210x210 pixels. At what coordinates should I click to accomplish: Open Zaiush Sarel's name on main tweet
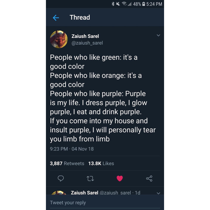coord(85,36)
